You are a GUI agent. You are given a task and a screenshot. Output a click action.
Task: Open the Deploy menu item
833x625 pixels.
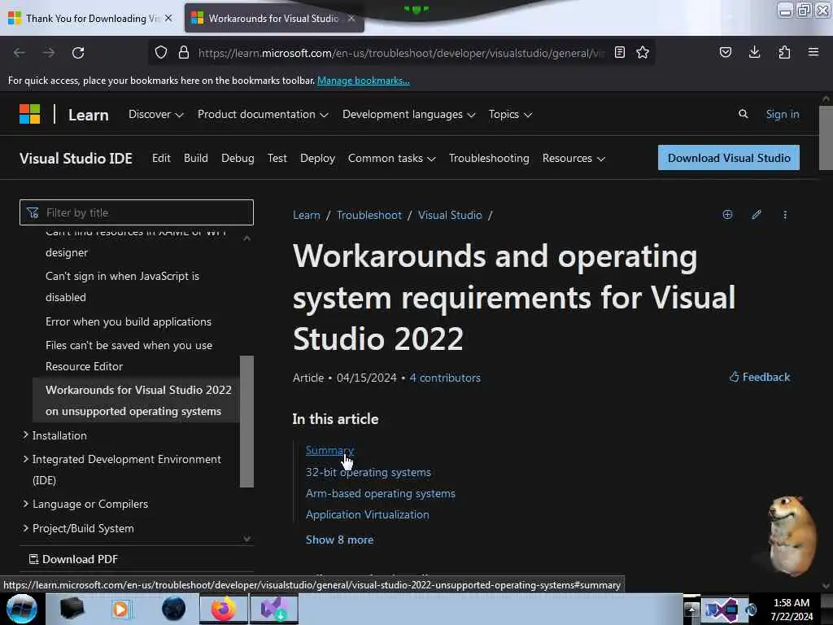click(x=317, y=159)
